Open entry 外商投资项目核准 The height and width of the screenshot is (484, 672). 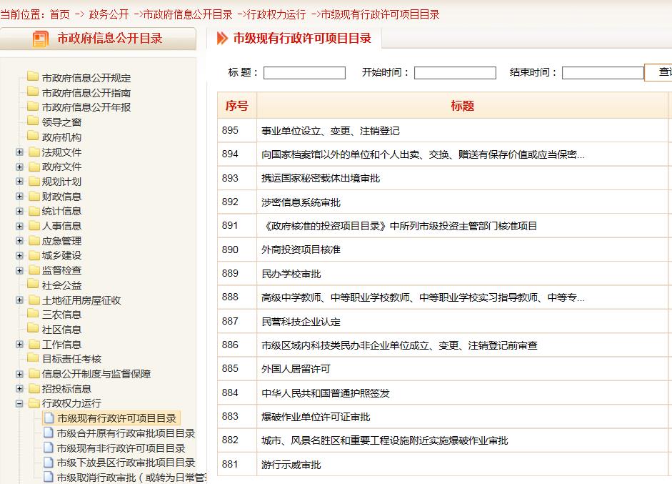301,250
